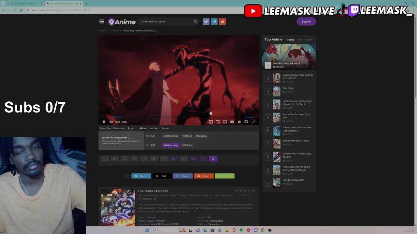Open Google Chrome from the taskbar

tap(263, 230)
